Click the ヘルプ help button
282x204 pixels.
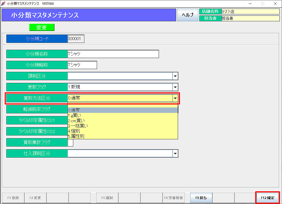[187, 15]
